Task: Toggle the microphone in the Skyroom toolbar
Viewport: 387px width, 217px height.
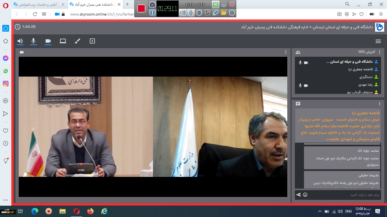Action: point(33,41)
